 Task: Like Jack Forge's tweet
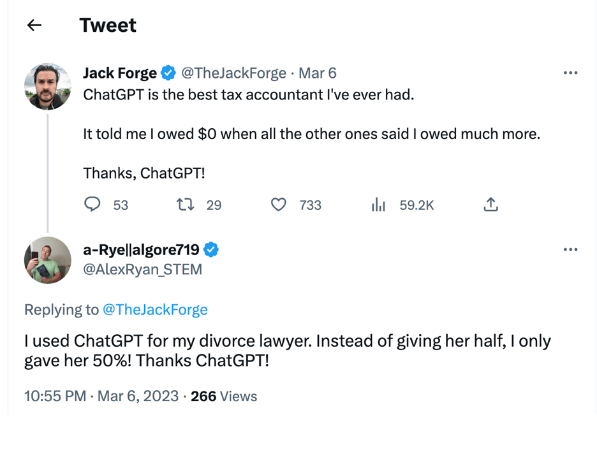(x=279, y=205)
